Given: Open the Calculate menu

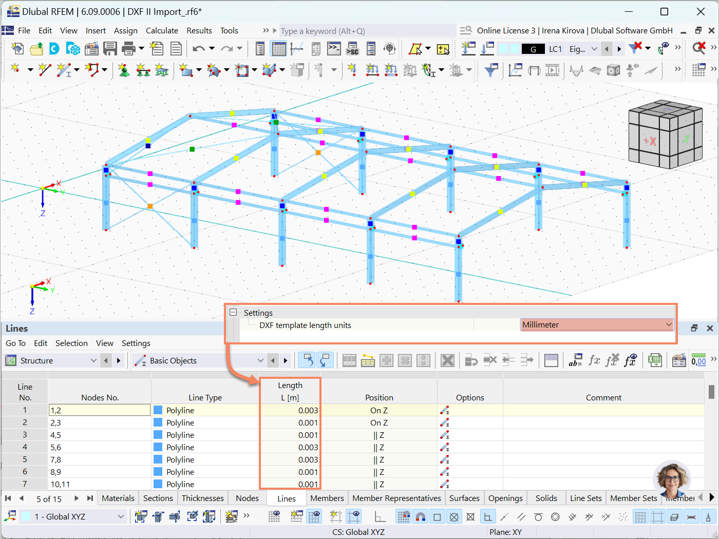Looking at the screenshot, I should [x=162, y=30].
